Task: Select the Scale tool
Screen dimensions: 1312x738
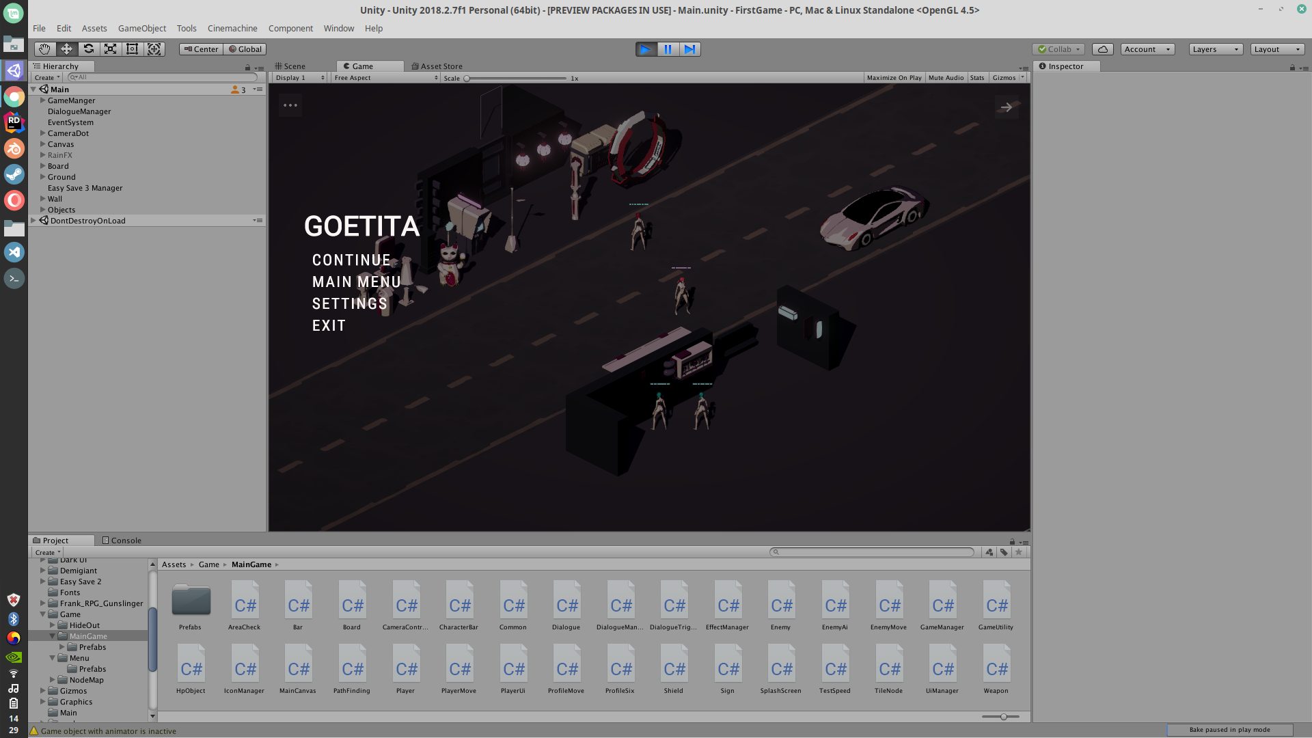Action: click(x=110, y=49)
